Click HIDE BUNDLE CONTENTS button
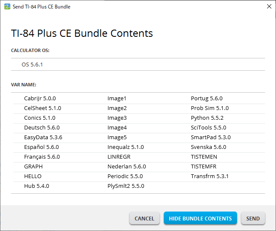 tap(200, 218)
